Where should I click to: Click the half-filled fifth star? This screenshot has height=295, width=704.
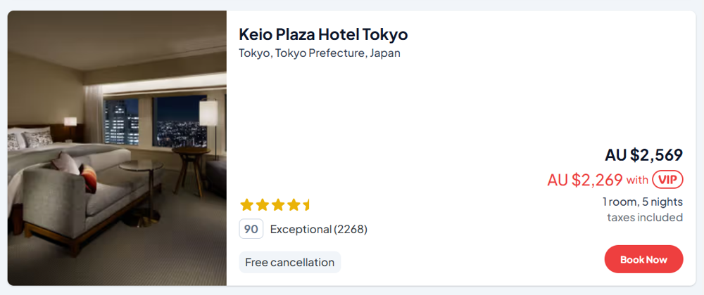(x=307, y=205)
